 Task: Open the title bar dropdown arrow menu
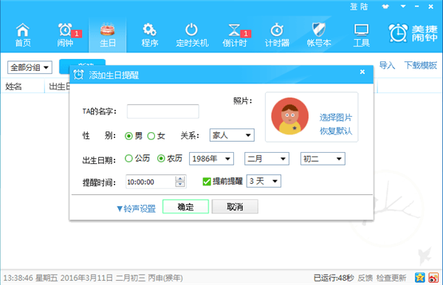tap(403, 6)
